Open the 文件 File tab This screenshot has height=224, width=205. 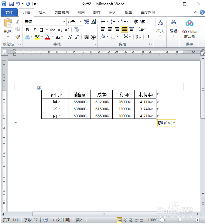coord(9,12)
